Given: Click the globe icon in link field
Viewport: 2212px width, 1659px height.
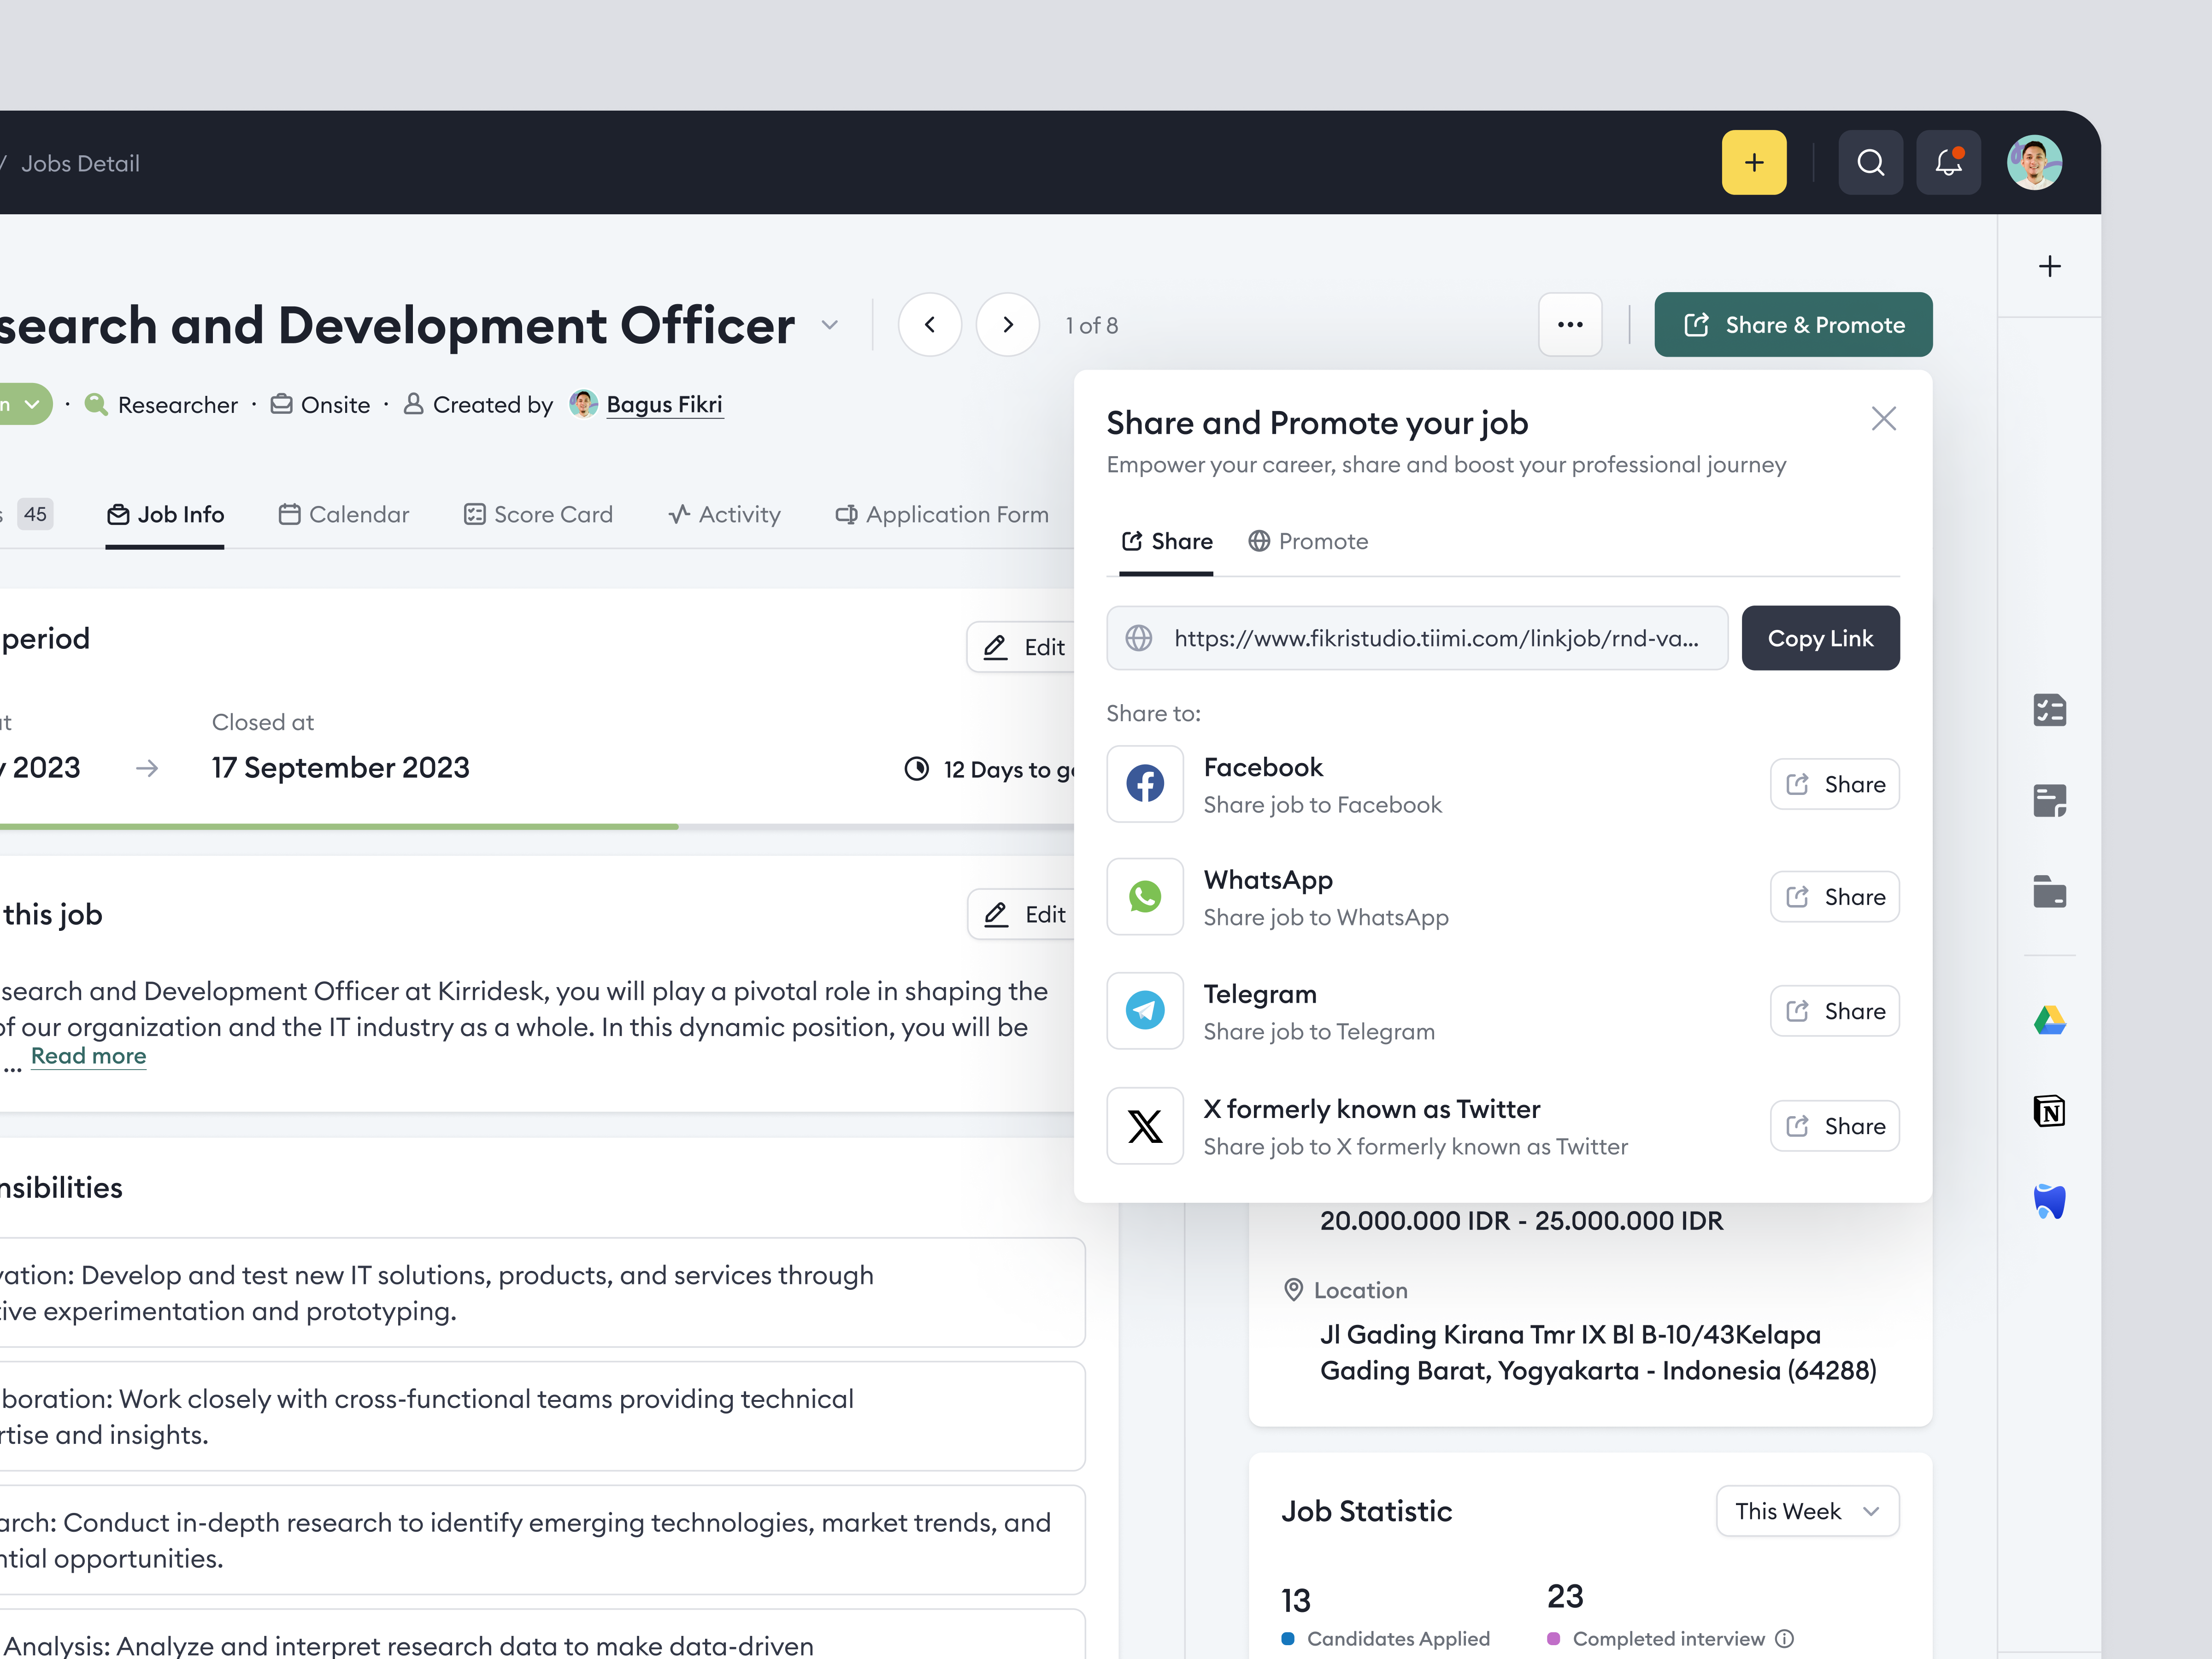Looking at the screenshot, I should pyautogui.click(x=1139, y=638).
